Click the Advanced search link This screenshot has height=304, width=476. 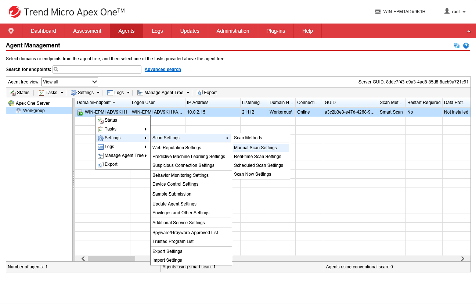point(163,69)
